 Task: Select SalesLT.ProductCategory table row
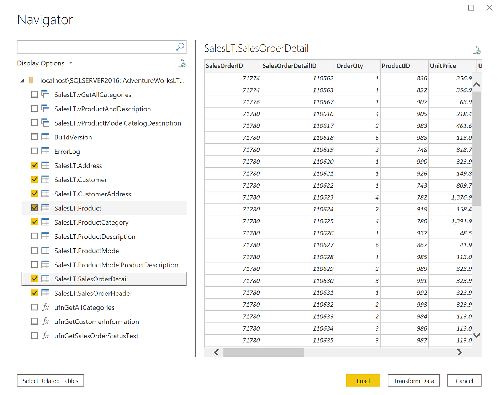(104, 222)
